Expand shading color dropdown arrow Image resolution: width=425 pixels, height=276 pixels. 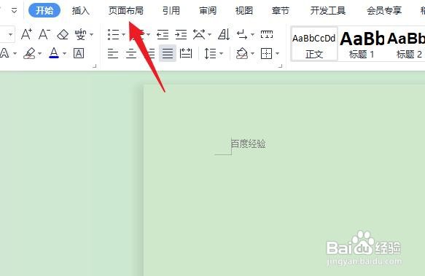point(253,54)
